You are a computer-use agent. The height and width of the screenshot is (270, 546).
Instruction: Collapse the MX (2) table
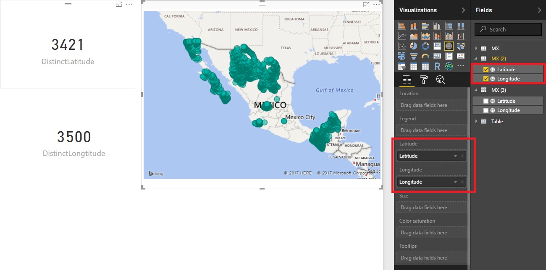point(476,59)
